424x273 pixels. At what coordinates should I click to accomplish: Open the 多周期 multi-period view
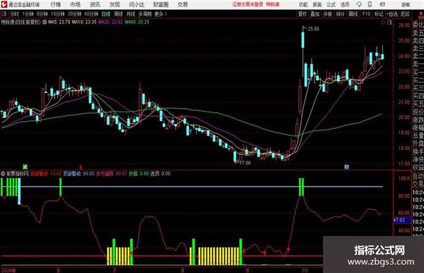pos(145,14)
